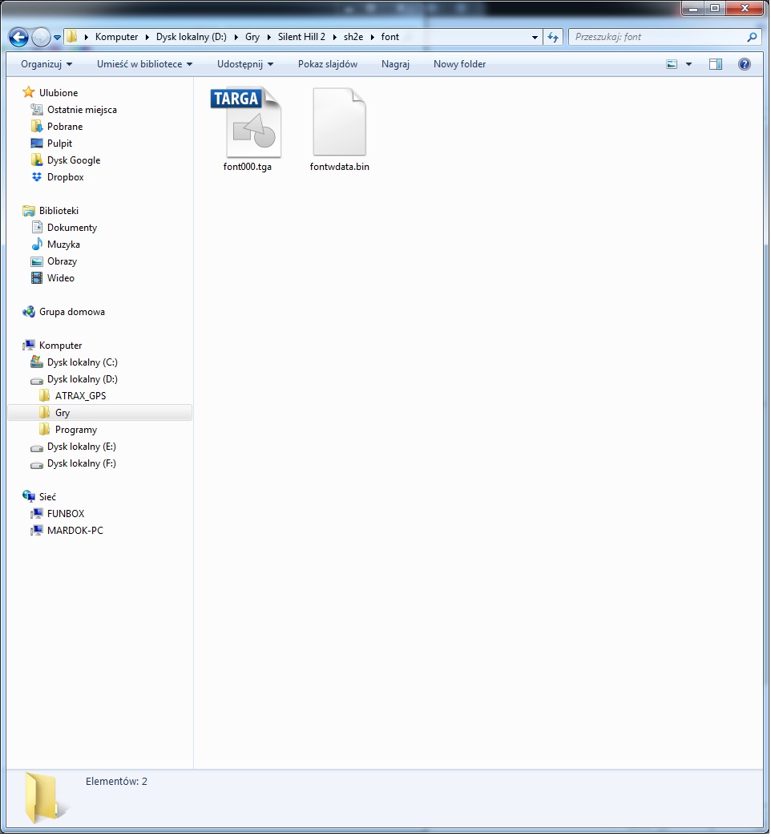Select the font000.tga TARGA file icon
This screenshot has height=837, width=771.
(x=247, y=123)
